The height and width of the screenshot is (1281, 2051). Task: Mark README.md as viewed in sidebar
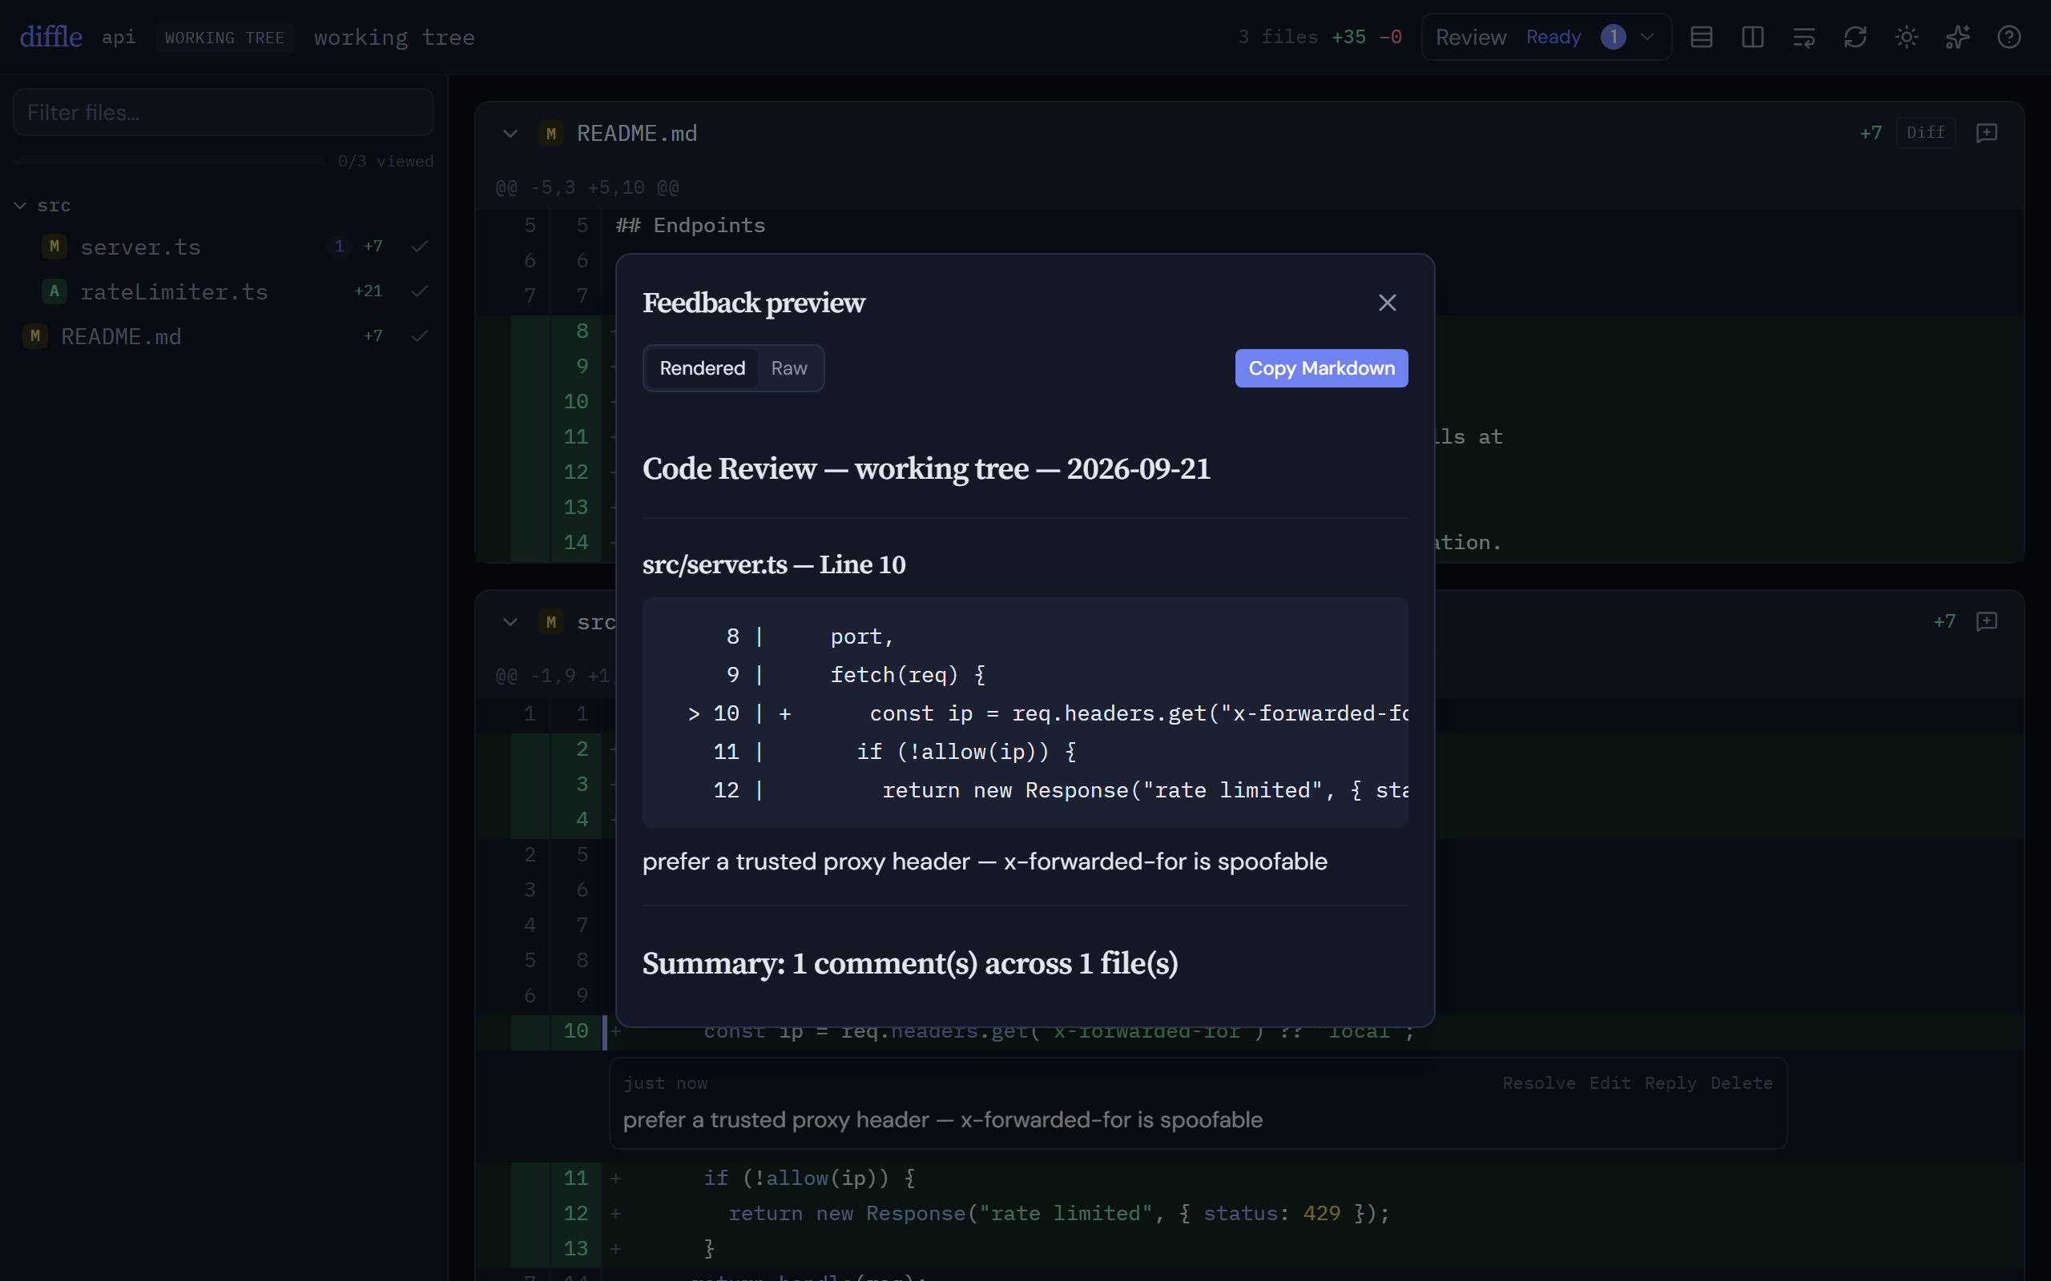point(419,335)
